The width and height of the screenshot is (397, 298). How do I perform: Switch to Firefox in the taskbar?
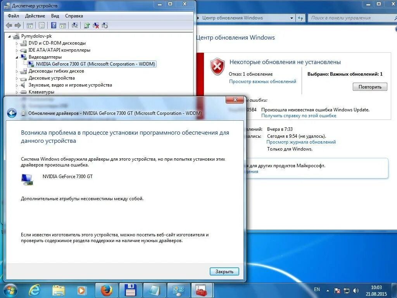click(x=107, y=290)
